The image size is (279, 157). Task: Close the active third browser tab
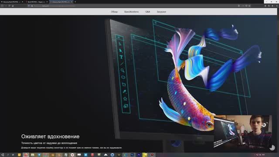(71, 2)
